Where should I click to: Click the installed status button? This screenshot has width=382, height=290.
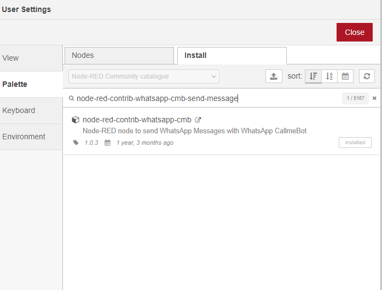click(x=355, y=143)
